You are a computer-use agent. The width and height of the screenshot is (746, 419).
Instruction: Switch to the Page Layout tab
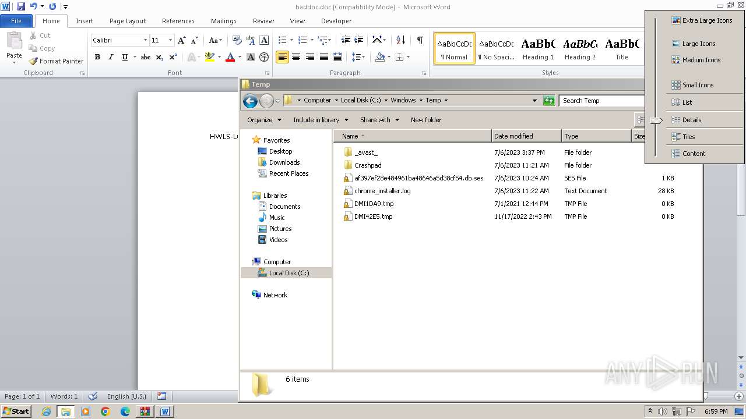point(128,21)
